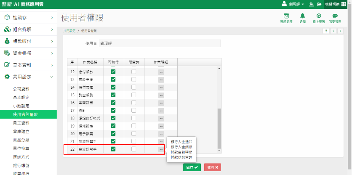
Task: Open details button for 應收票據 row
Action: pyautogui.click(x=161, y=80)
